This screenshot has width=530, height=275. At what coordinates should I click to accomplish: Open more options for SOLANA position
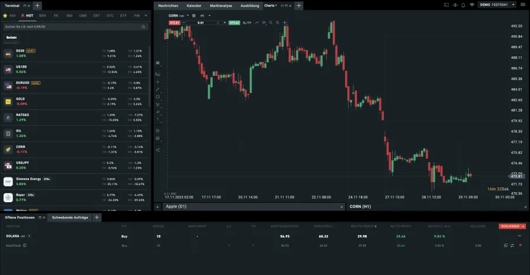click(x=519, y=236)
